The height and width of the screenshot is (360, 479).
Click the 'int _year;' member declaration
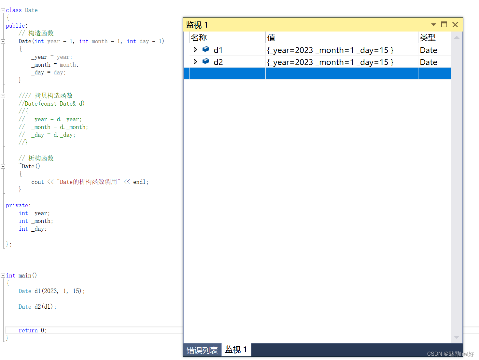point(34,213)
